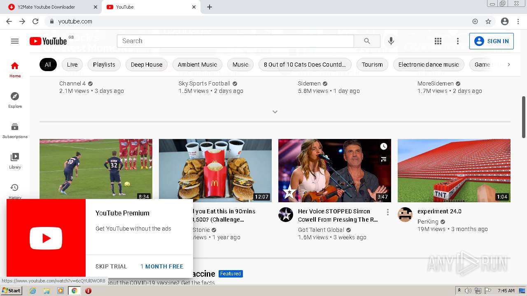Click in the YouTube search field

pos(236,41)
